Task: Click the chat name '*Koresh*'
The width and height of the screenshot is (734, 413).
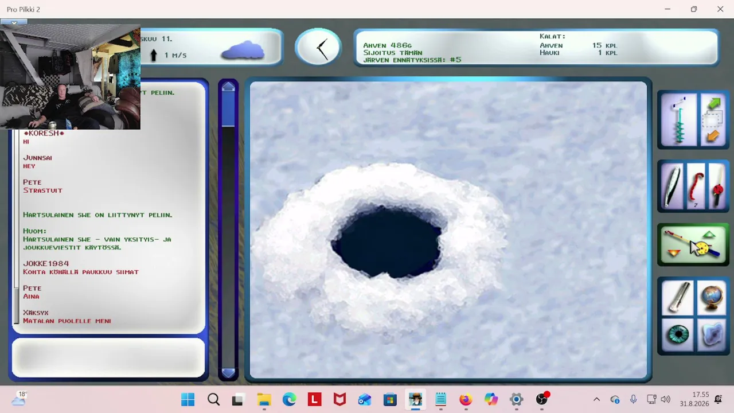Action: coord(44,133)
